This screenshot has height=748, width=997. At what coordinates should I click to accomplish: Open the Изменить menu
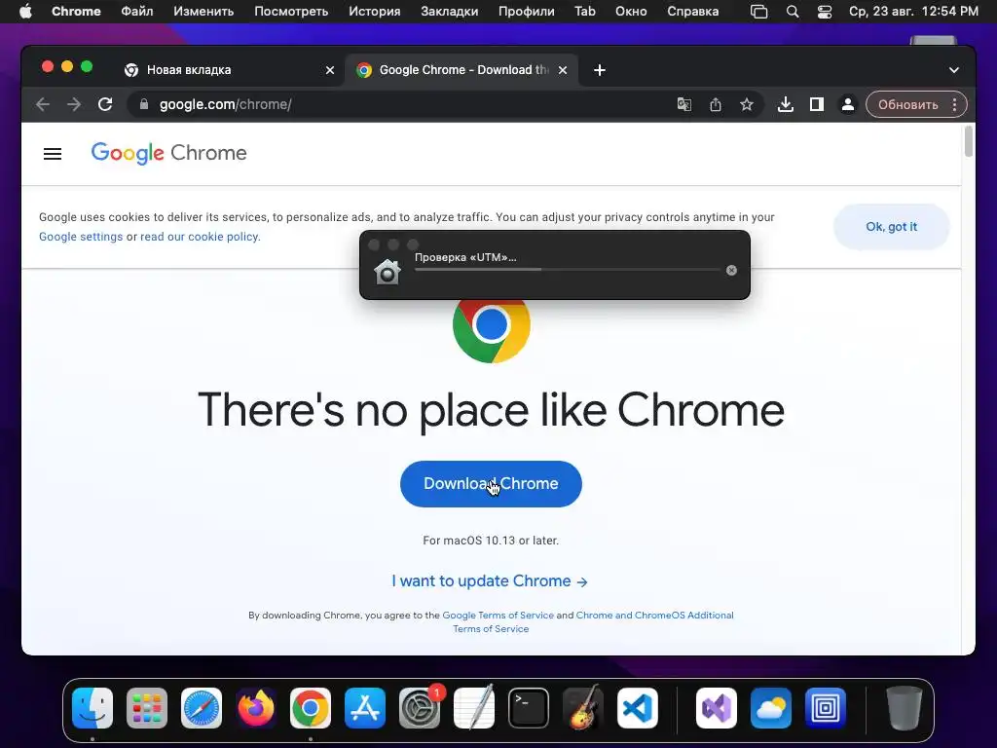tap(203, 12)
